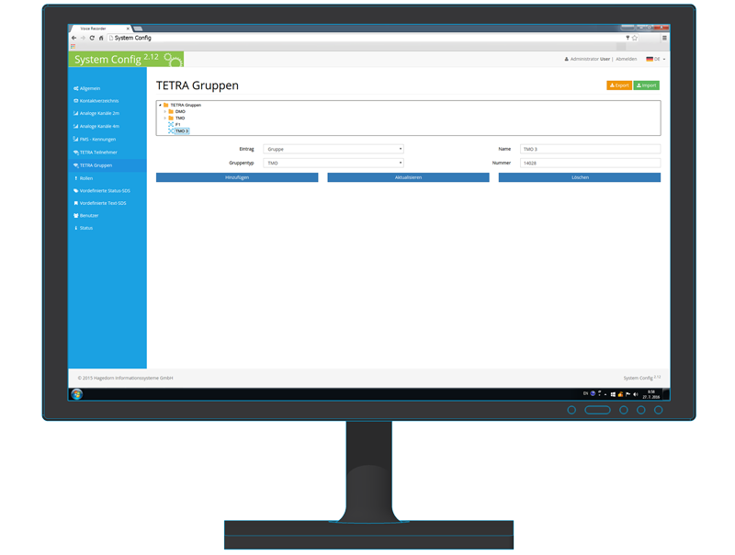Click the browser home icon
Viewport: 735px width, 555px height.
[101, 38]
